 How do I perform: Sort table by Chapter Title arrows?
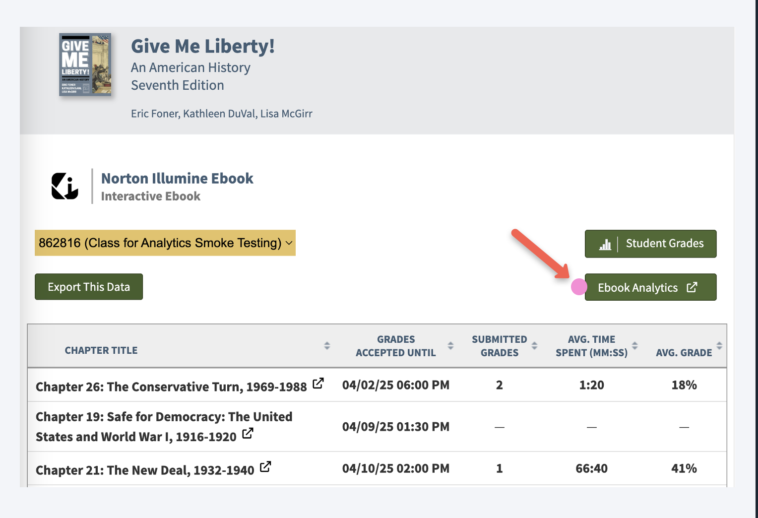[x=327, y=345]
